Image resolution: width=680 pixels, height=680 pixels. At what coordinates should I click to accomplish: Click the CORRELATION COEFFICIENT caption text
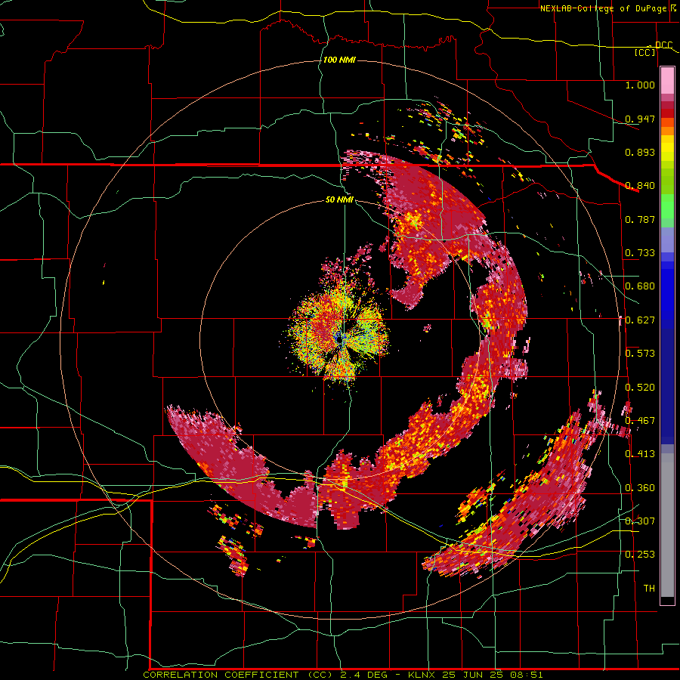(221, 675)
